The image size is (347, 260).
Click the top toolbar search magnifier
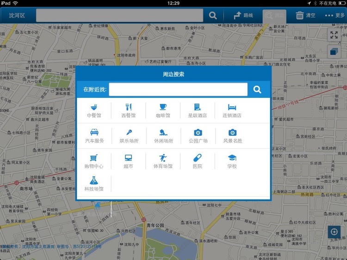pos(213,15)
